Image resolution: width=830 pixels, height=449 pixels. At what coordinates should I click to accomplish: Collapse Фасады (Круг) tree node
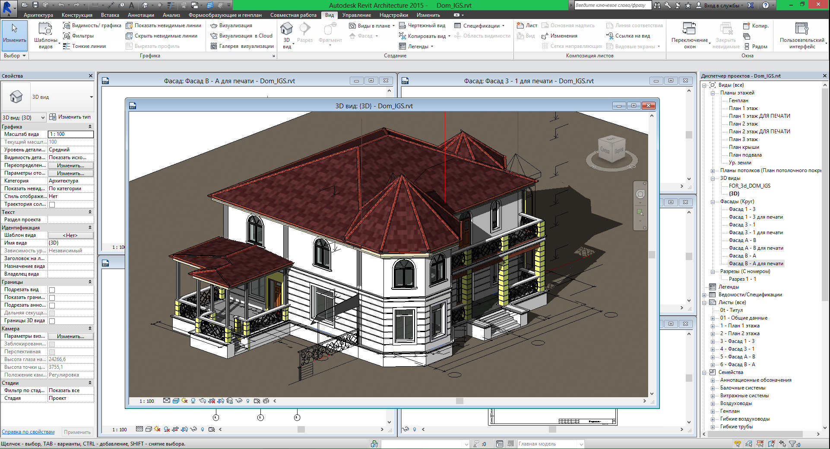713,201
